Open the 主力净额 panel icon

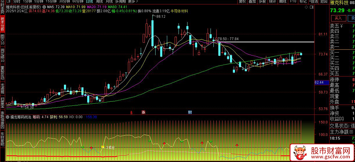tap(351, 132)
